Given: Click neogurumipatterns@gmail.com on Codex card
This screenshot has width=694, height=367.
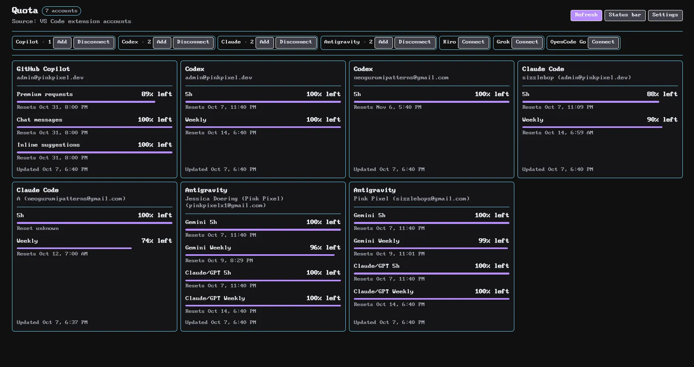Looking at the screenshot, I should (x=401, y=78).
